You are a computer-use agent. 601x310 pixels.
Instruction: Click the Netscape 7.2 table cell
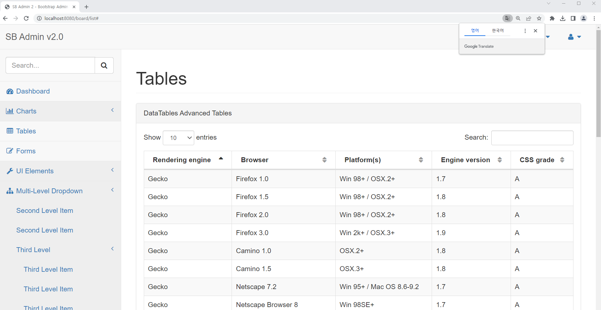point(284,287)
